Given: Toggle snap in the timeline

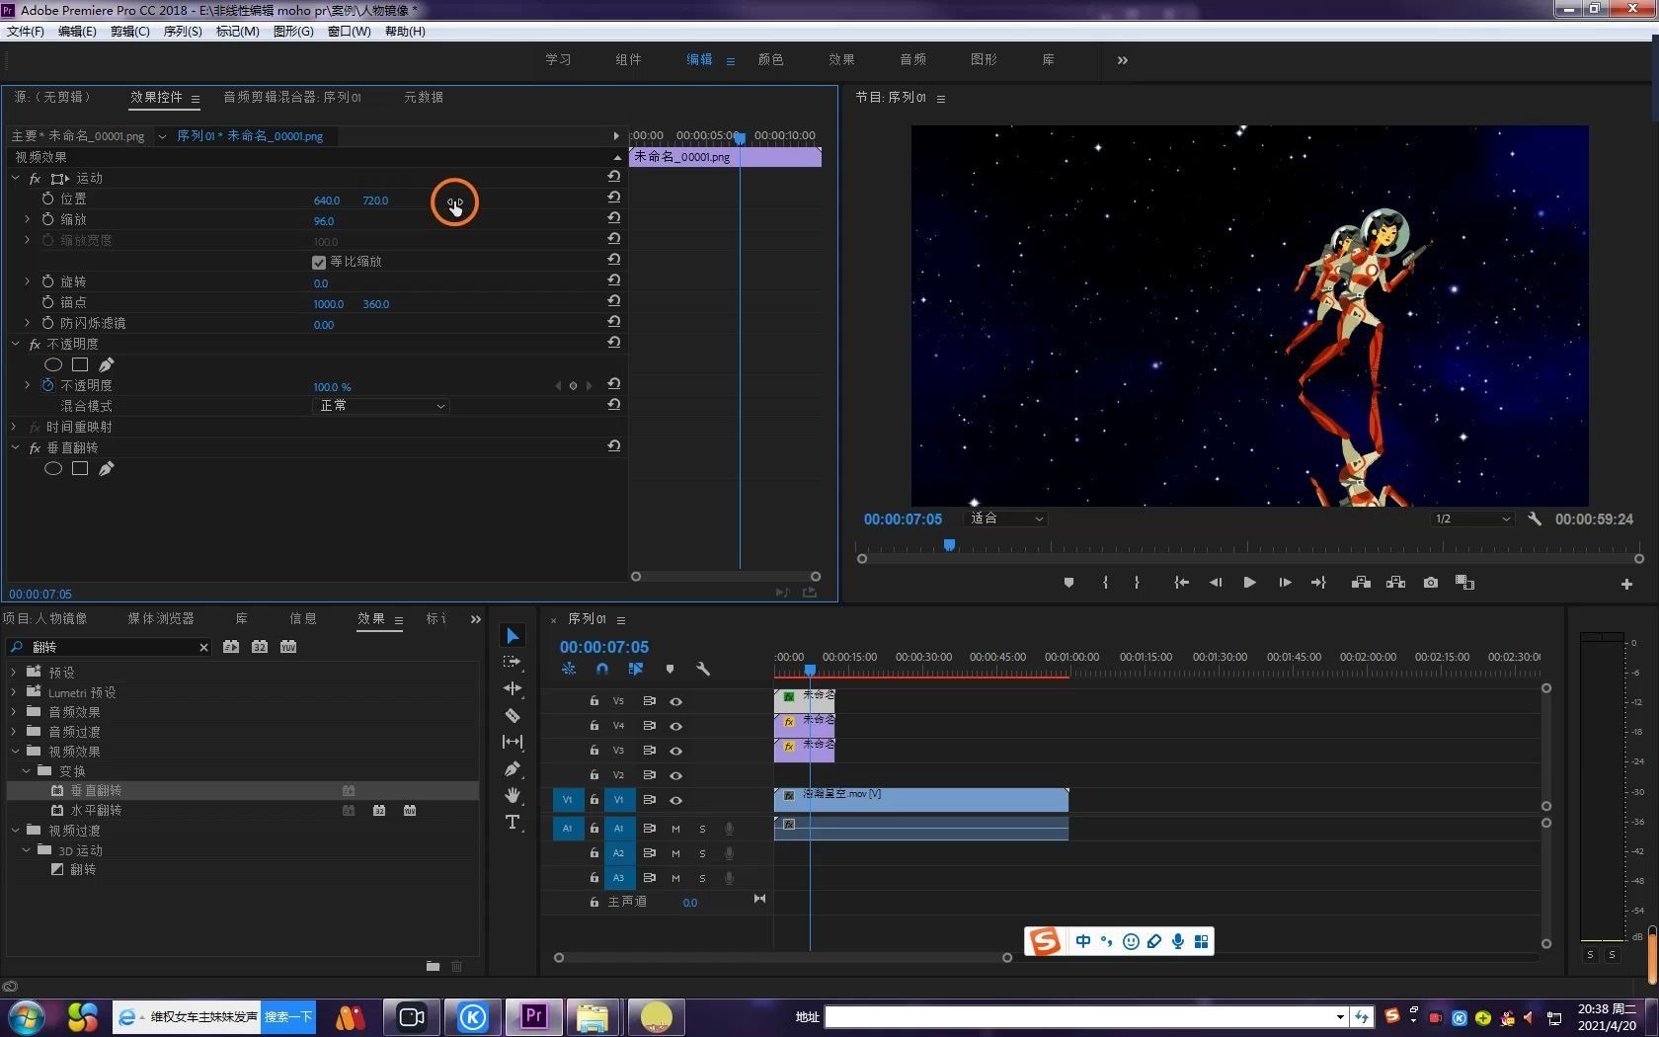Looking at the screenshot, I should (x=602, y=670).
